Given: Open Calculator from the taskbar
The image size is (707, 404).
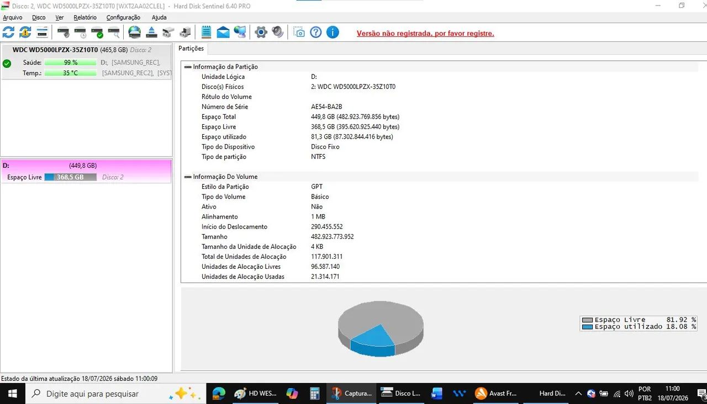Looking at the screenshot, I should coord(315,394).
